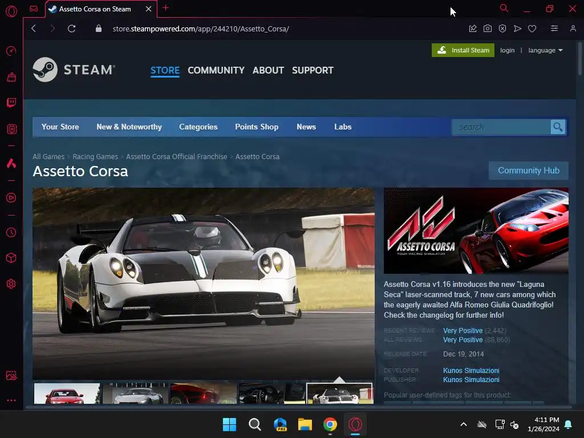Open the Opera GX main menu logo
The image size is (584, 438).
pos(11,11)
